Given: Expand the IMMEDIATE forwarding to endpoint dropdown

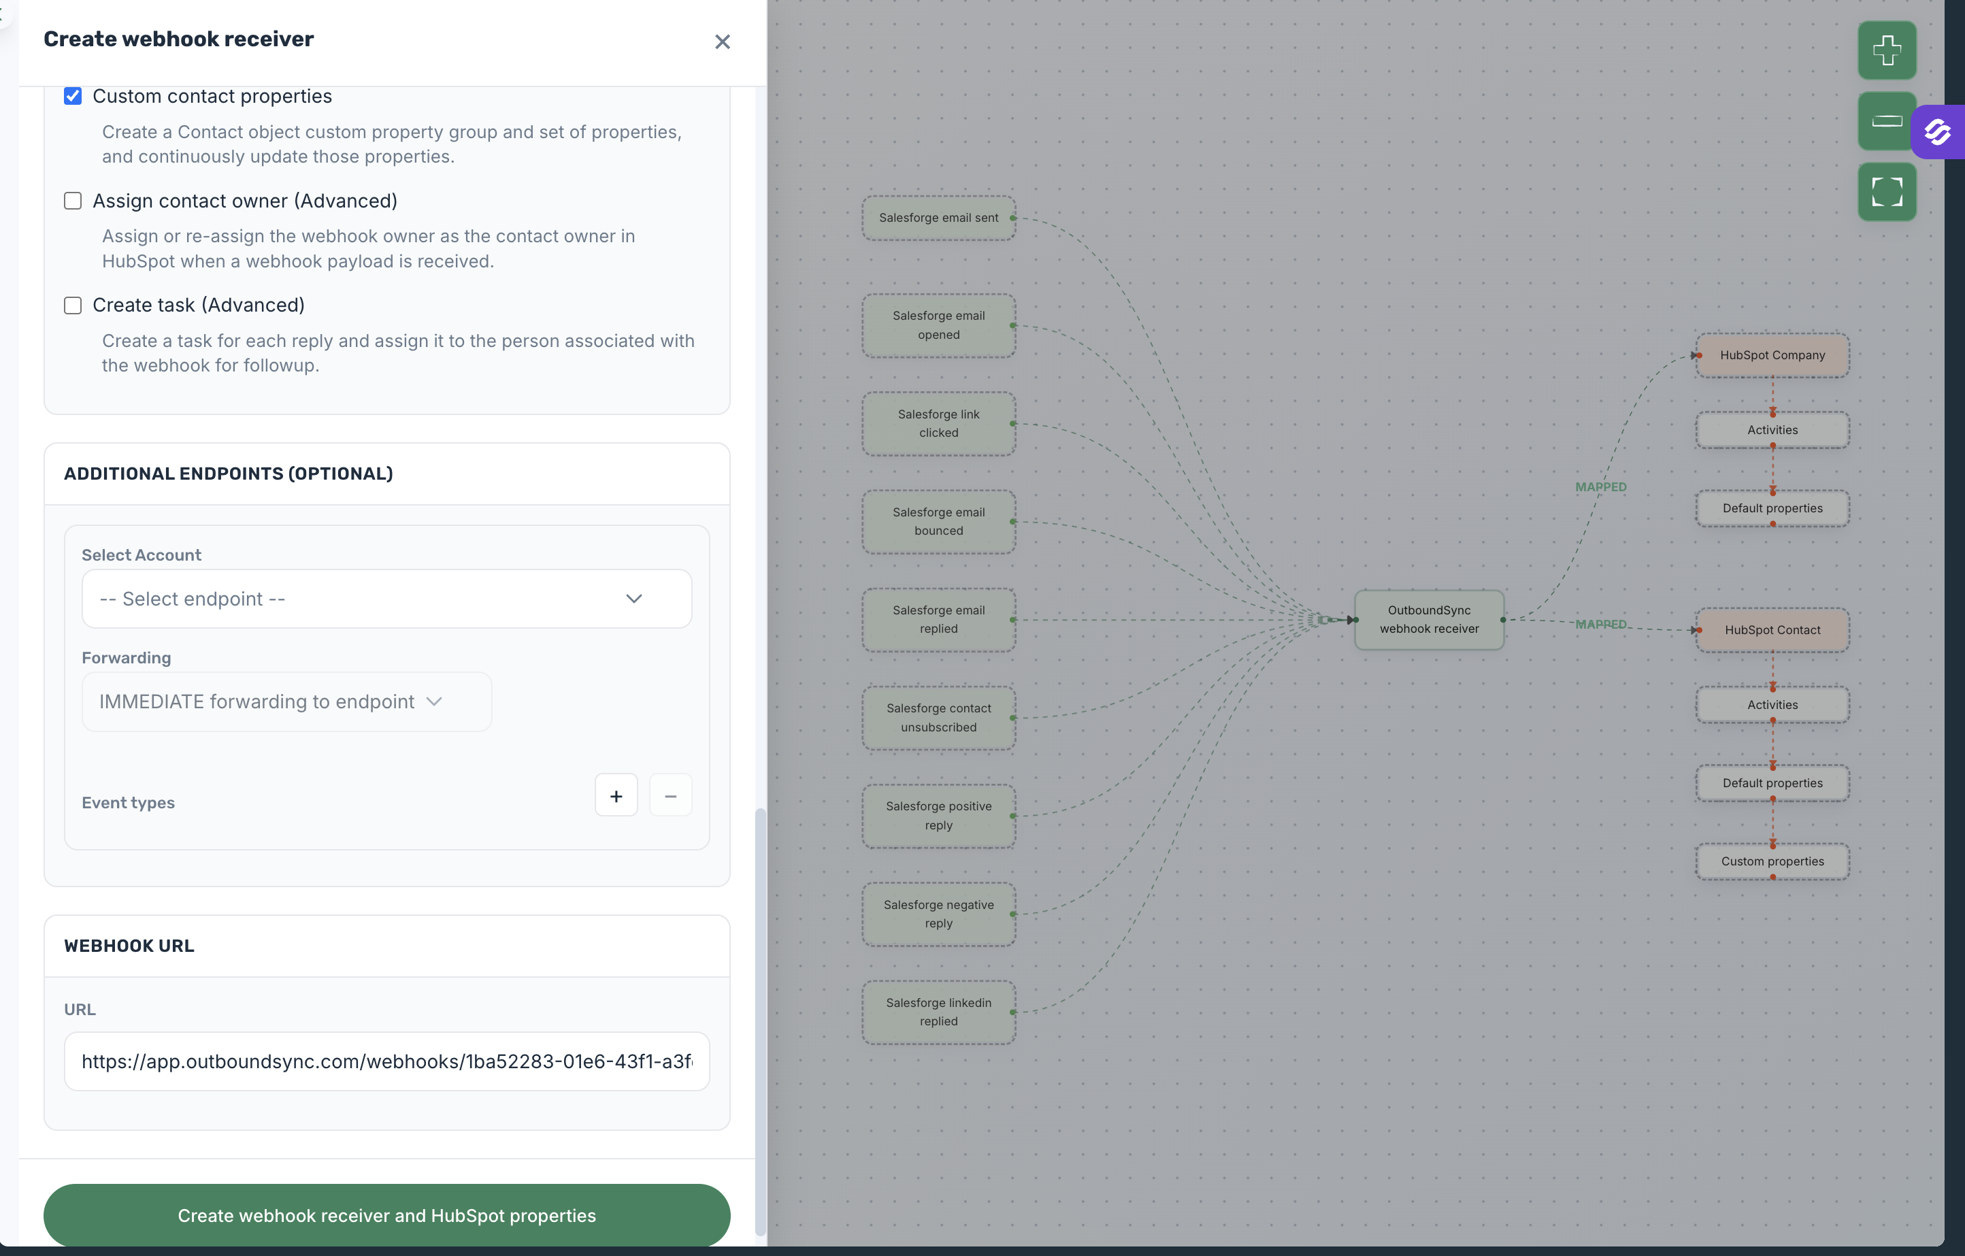Looking at the screenshot, I should click(x=286, y=702).
